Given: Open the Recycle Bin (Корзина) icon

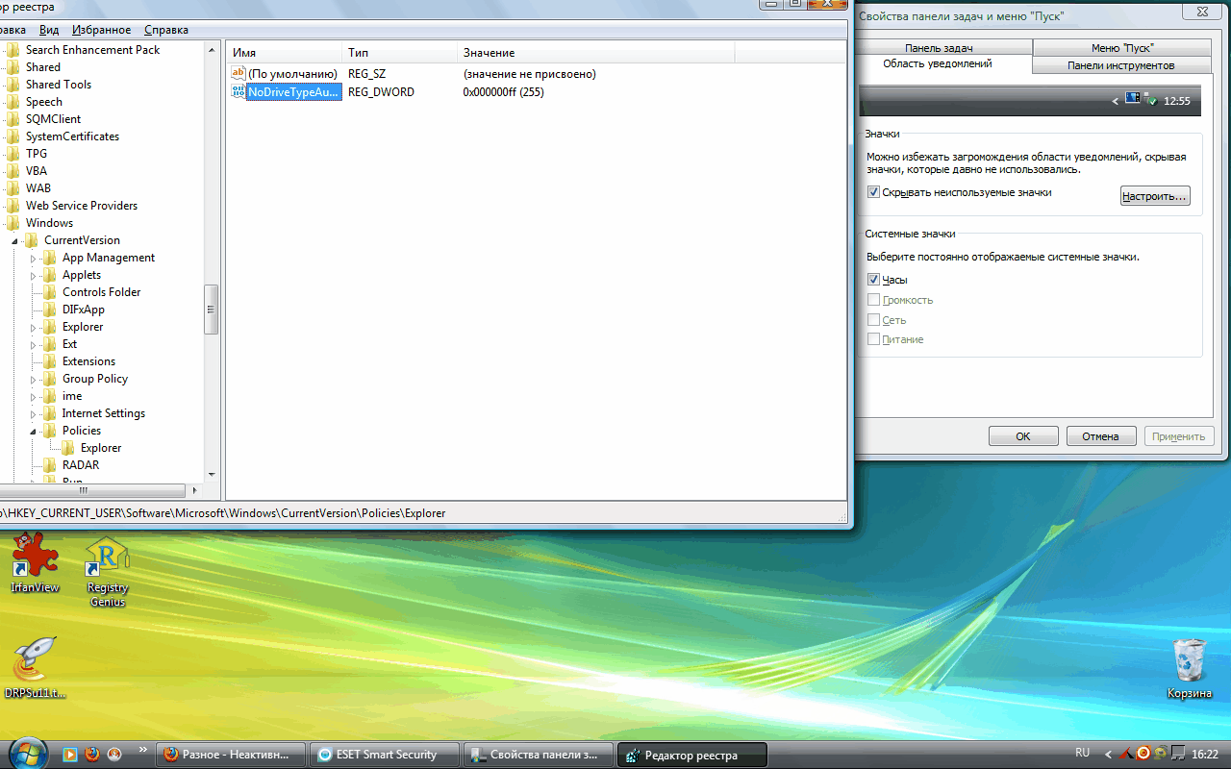Looking at the screenshot, I should [x=1190, y=661].
